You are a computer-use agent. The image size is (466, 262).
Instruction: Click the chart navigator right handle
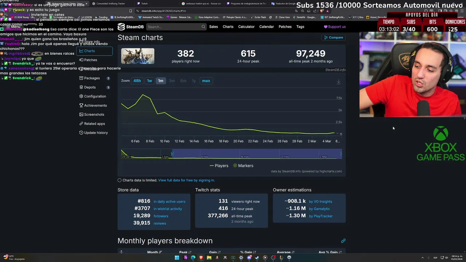tap(341, 154)
